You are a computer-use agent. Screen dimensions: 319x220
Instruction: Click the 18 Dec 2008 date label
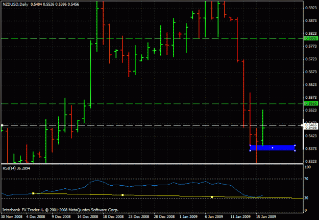click(113, 216)
